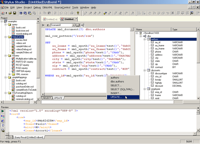Collapse the query folder

[x=6, y=24]
